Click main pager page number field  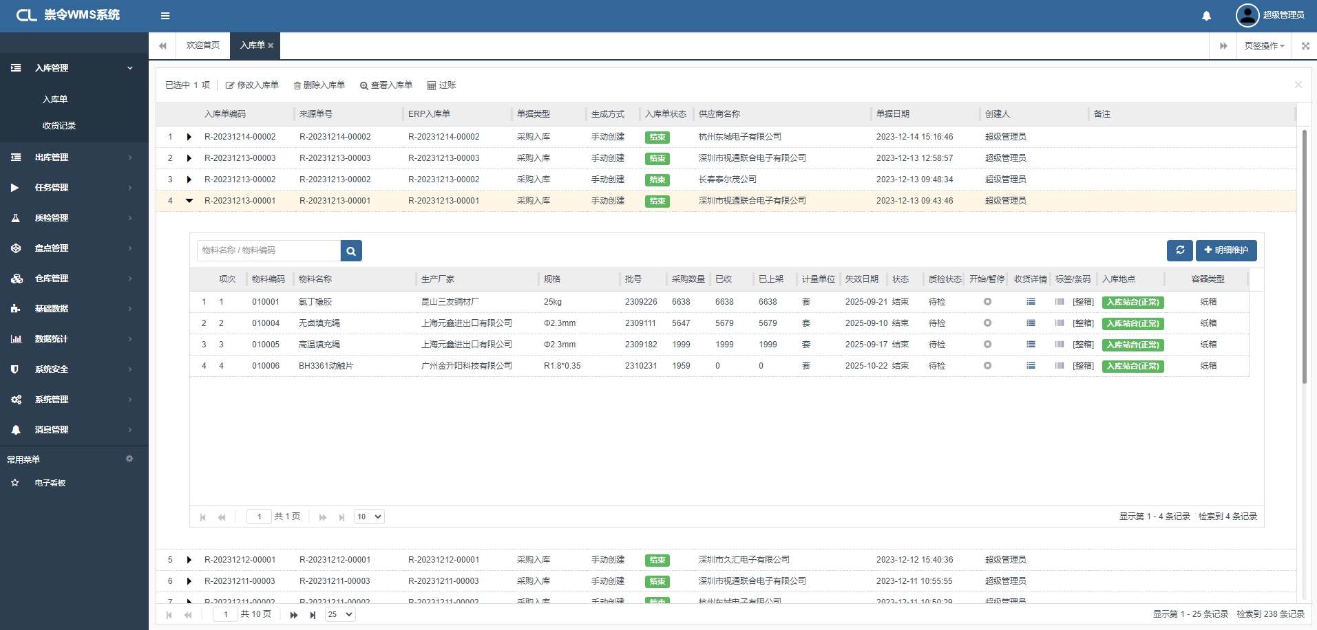tap(225, 614)
